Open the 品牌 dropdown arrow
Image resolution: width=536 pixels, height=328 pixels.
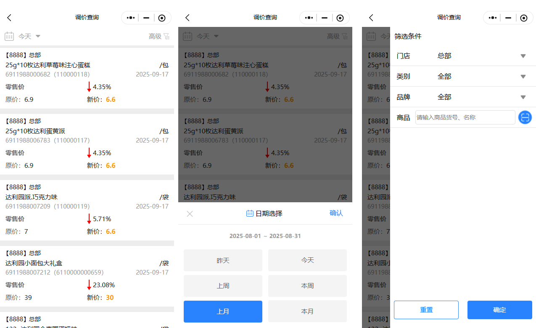523,97
